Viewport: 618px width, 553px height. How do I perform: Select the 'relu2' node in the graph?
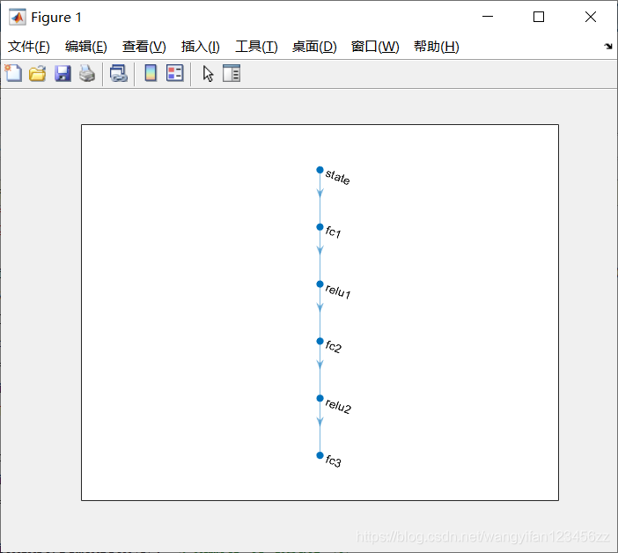(320, 399)
